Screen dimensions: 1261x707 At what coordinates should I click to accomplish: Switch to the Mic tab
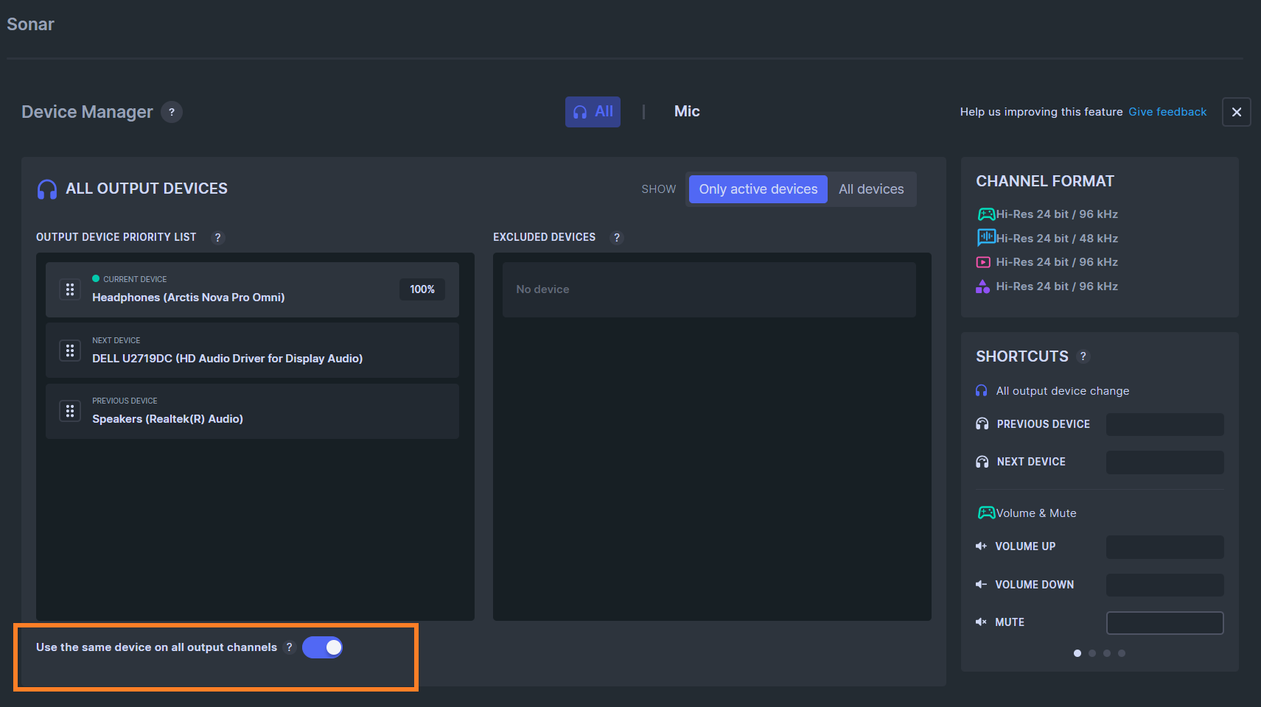click(687, 111)
